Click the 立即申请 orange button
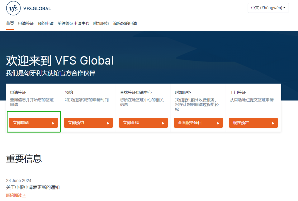 pos(33,123)
